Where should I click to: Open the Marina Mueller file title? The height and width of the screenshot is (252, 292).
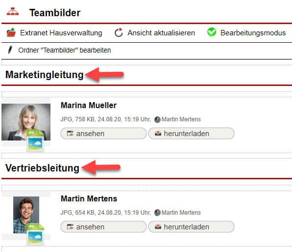click(89, 105)
